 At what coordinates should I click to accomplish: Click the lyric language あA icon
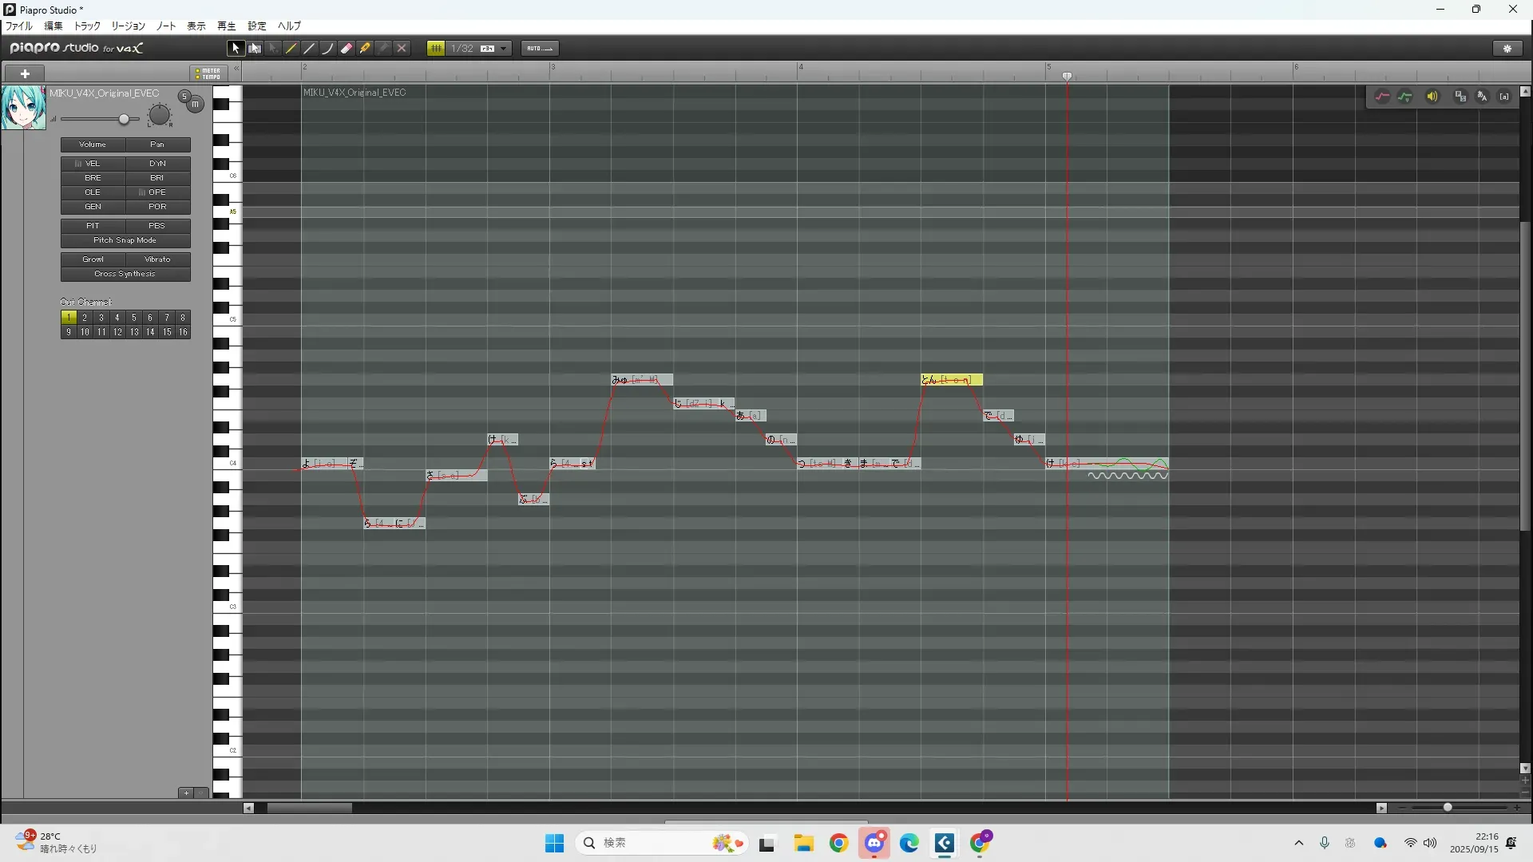(x=1482, y=97)
